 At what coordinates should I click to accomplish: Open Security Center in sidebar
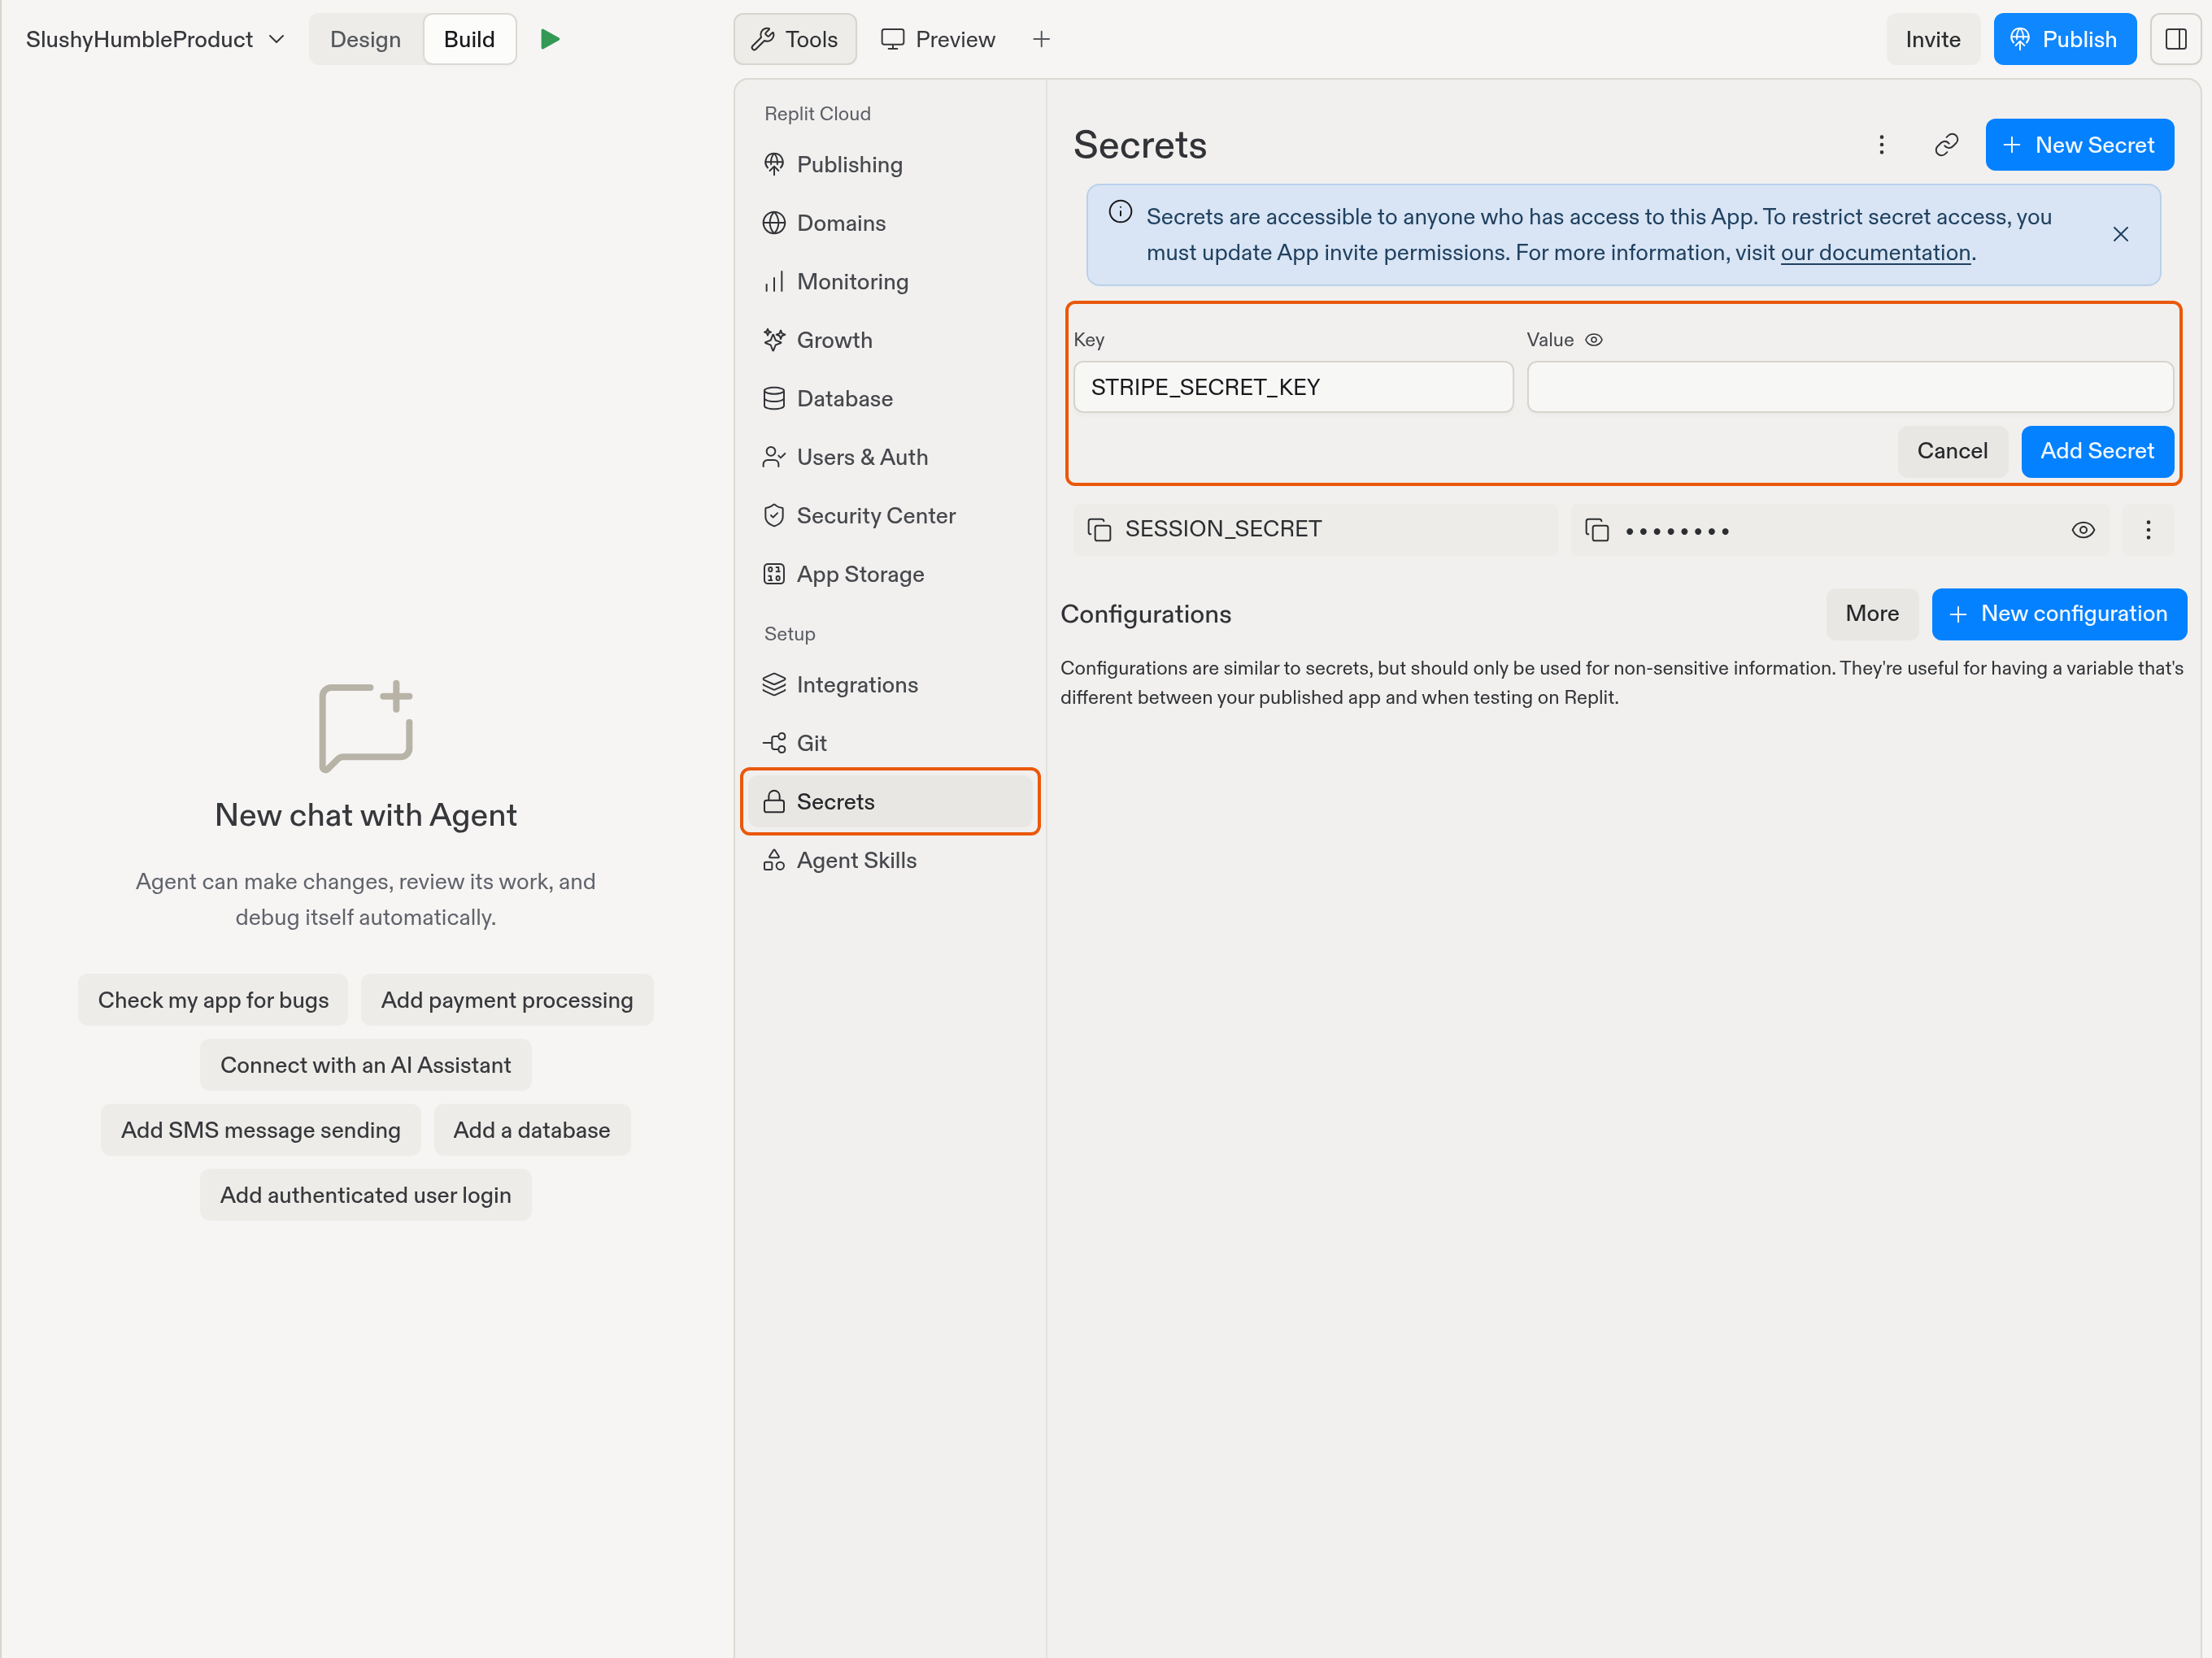[x=890, y=516]
